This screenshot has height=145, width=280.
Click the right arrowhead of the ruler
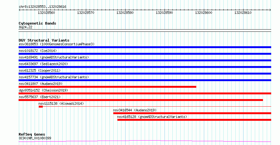(270, 10)
